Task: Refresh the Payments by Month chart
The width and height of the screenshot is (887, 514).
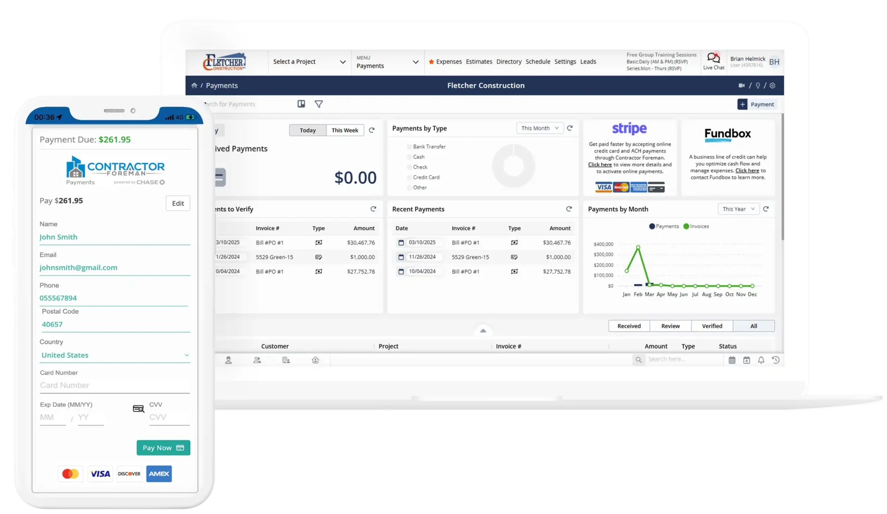Action: (766, 209)
